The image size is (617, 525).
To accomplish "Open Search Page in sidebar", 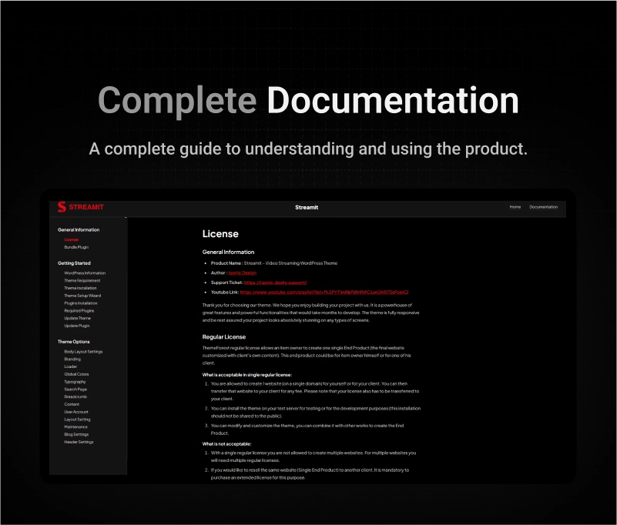I will pyautogui.click(x=75, y=390).
